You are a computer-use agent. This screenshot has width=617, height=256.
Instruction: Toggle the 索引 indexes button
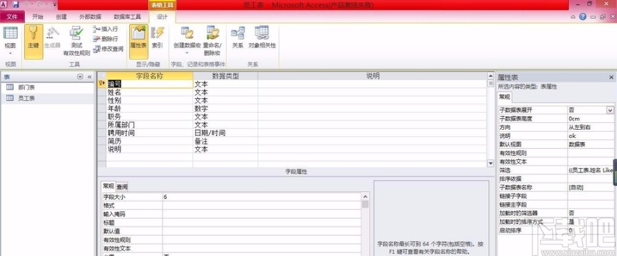[x=157, y=38]
